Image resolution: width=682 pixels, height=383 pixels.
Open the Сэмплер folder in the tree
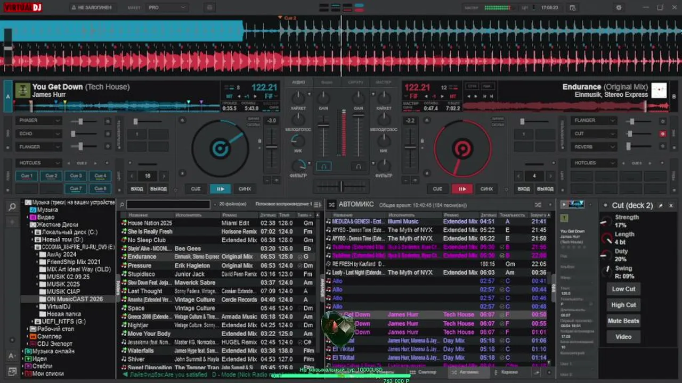point(49,337)
